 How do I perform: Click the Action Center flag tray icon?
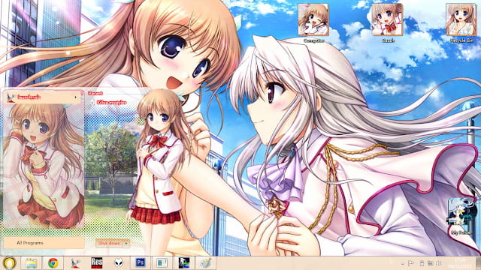[x=411, y=263]
